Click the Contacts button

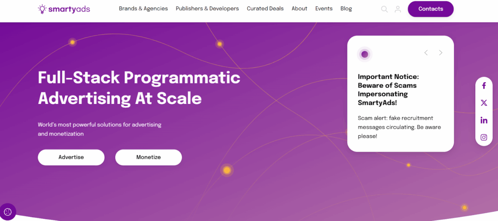point(431,9)
